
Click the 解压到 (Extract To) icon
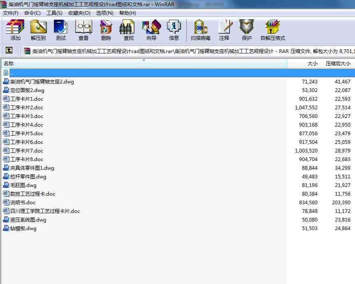(39, 27)
